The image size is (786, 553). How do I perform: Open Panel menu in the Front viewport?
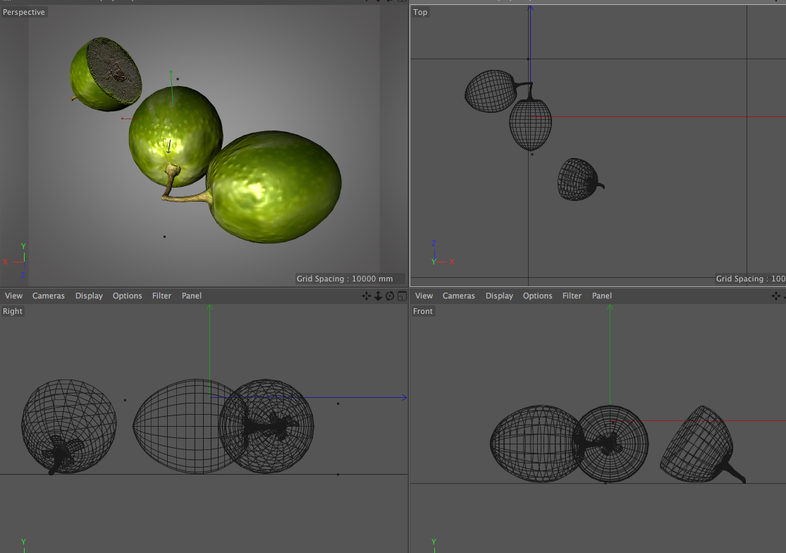click(x=602, y=296)
